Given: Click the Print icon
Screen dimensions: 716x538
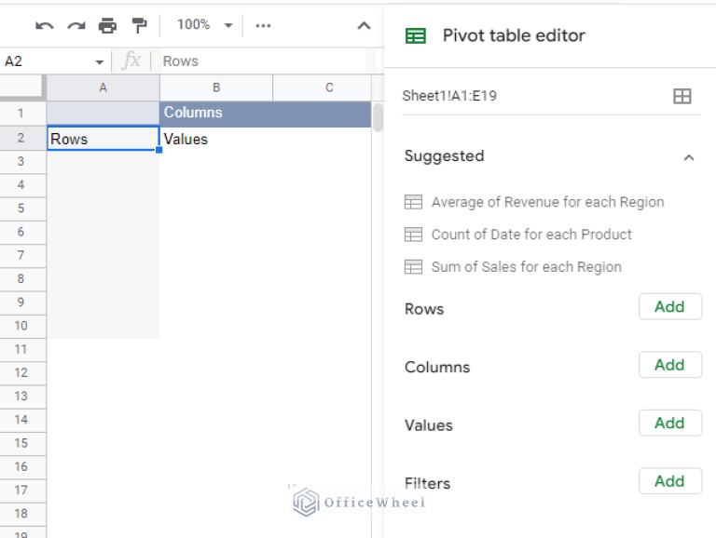Looking at the screenshot, I should [x=108, y=25].
